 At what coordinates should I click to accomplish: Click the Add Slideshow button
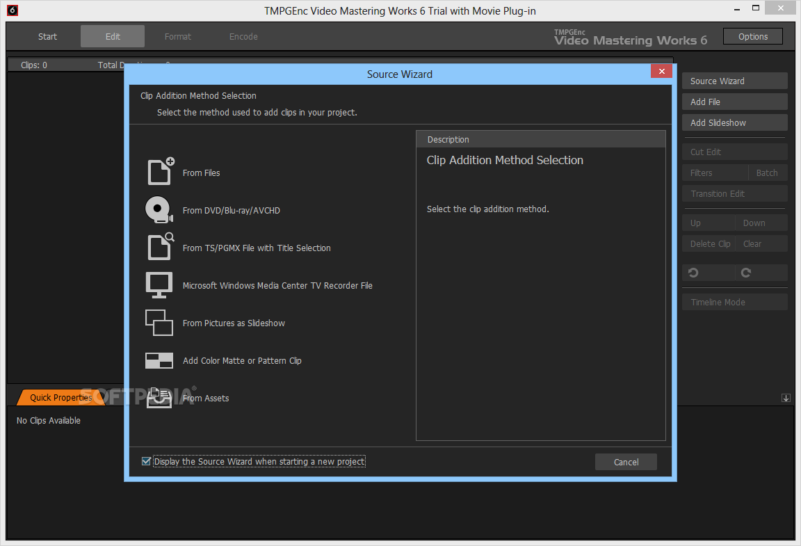734,122
